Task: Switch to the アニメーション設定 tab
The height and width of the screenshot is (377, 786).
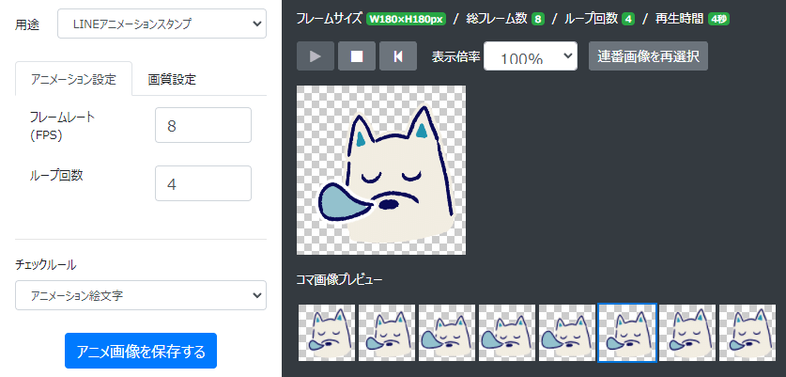Action: pos(73,79)
